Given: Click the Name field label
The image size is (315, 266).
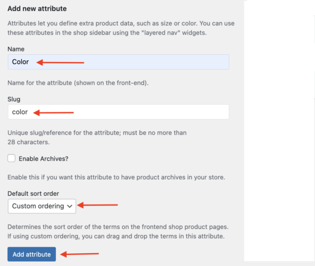Looking at the screenshot, I should tap(16, 49).
